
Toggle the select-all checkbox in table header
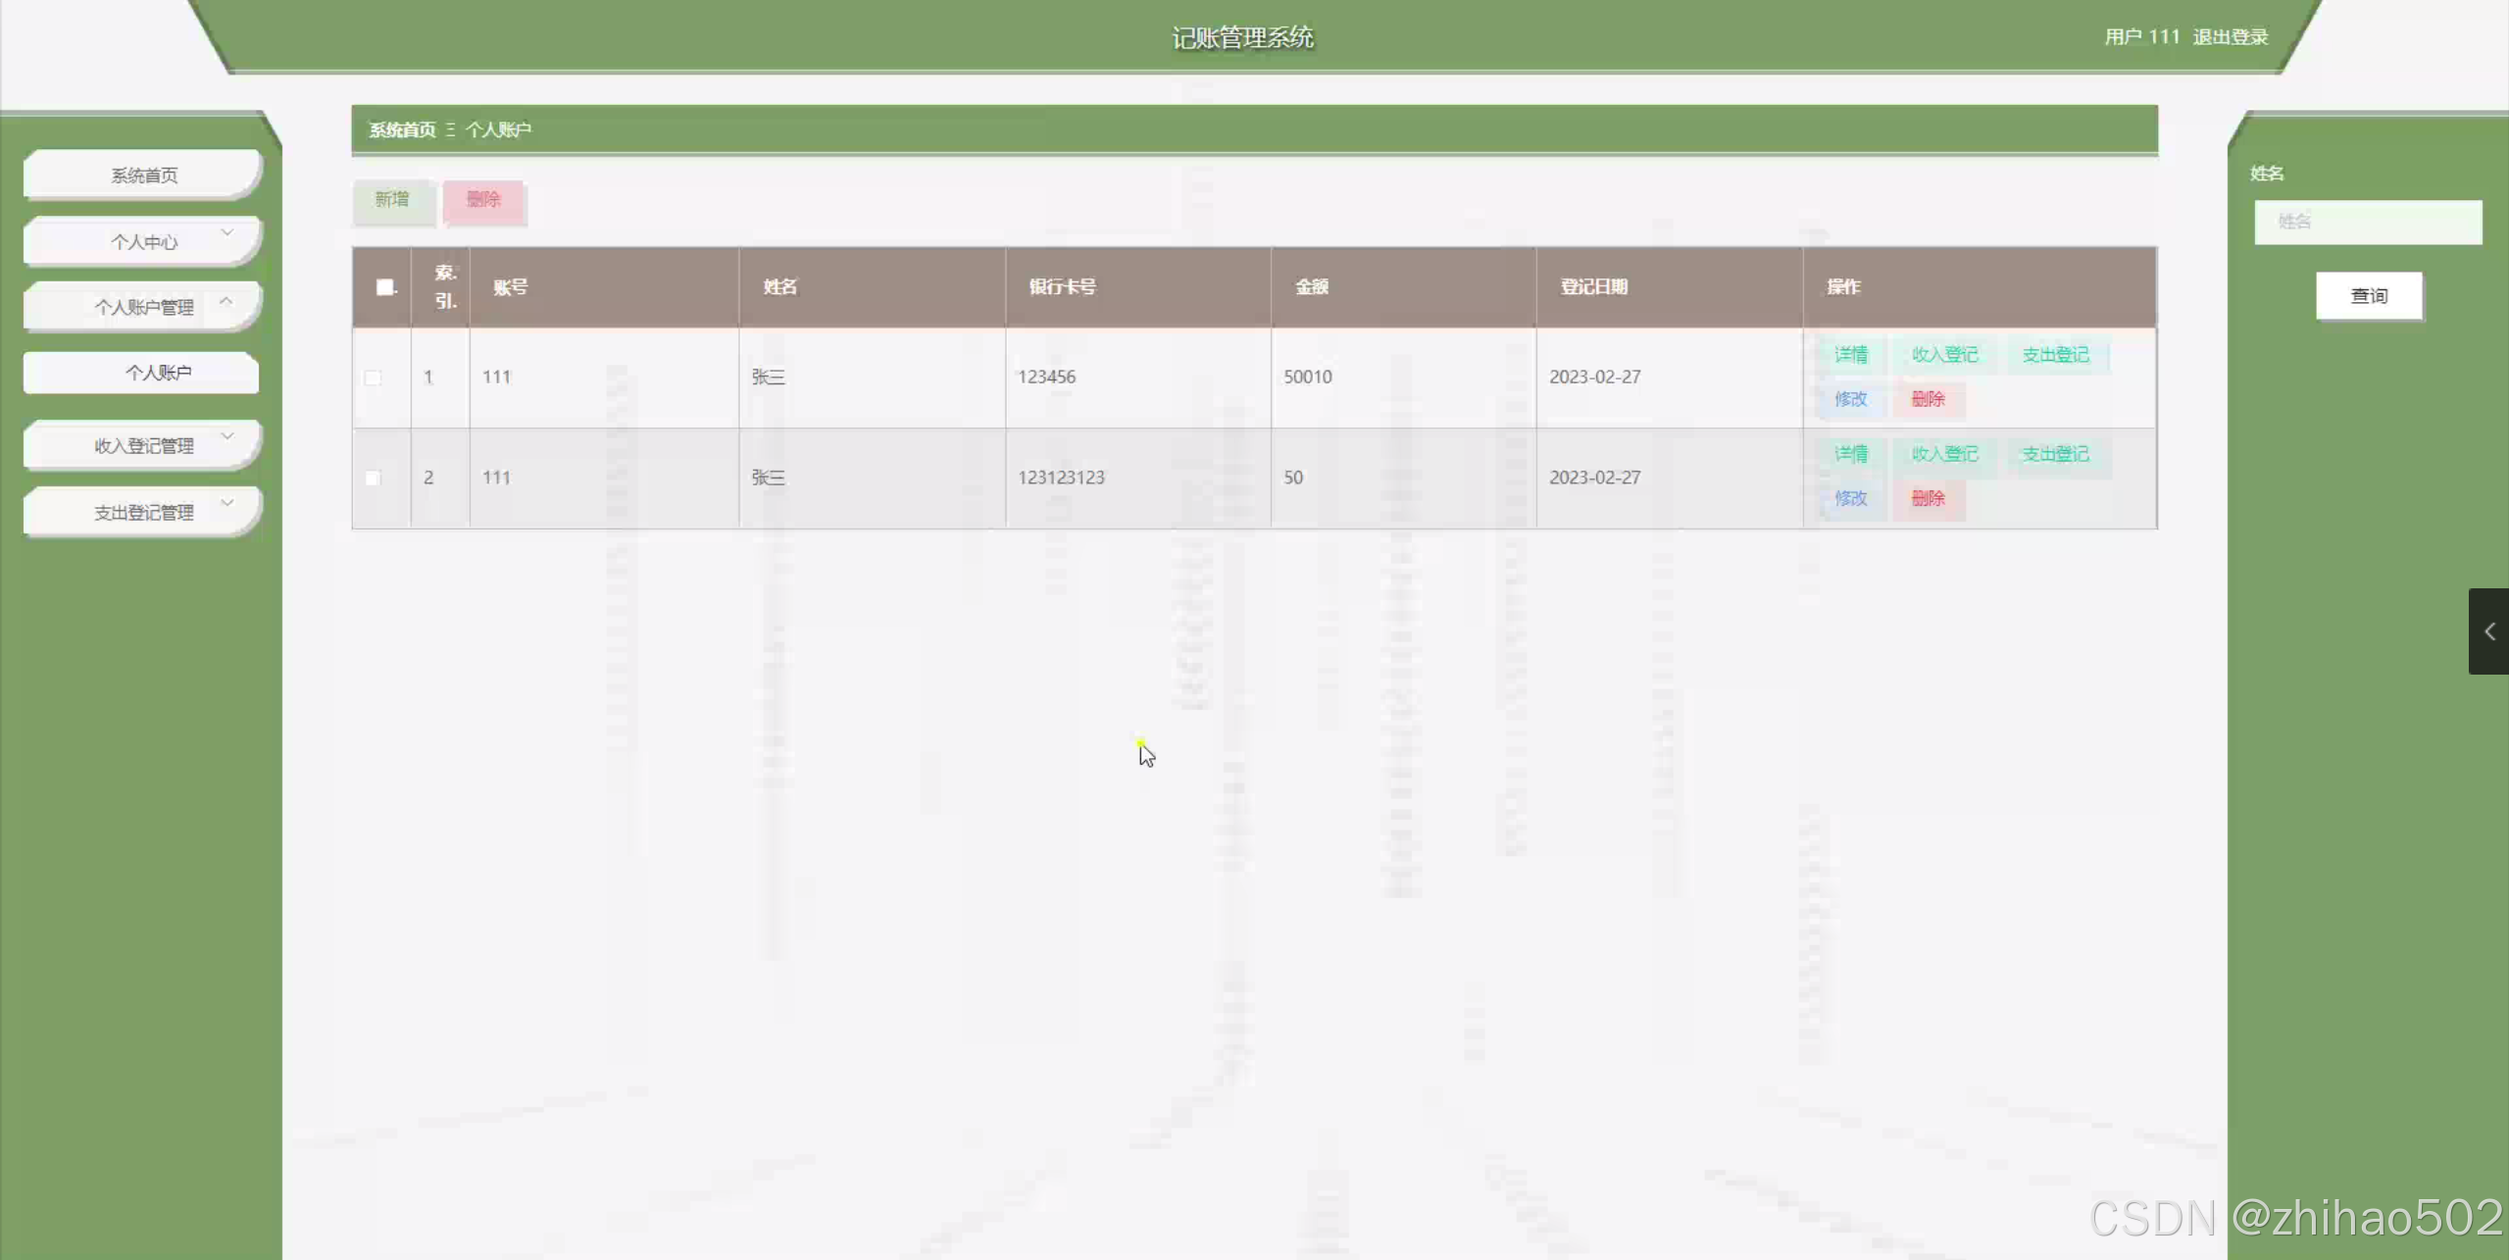[385, 287]
